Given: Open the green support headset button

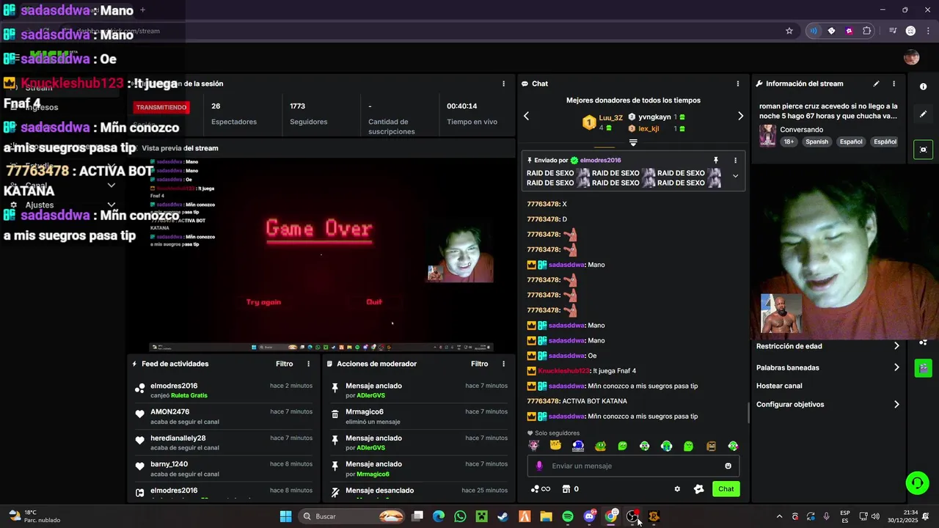Looking at the screenshot, I should [x=917, y=483].
